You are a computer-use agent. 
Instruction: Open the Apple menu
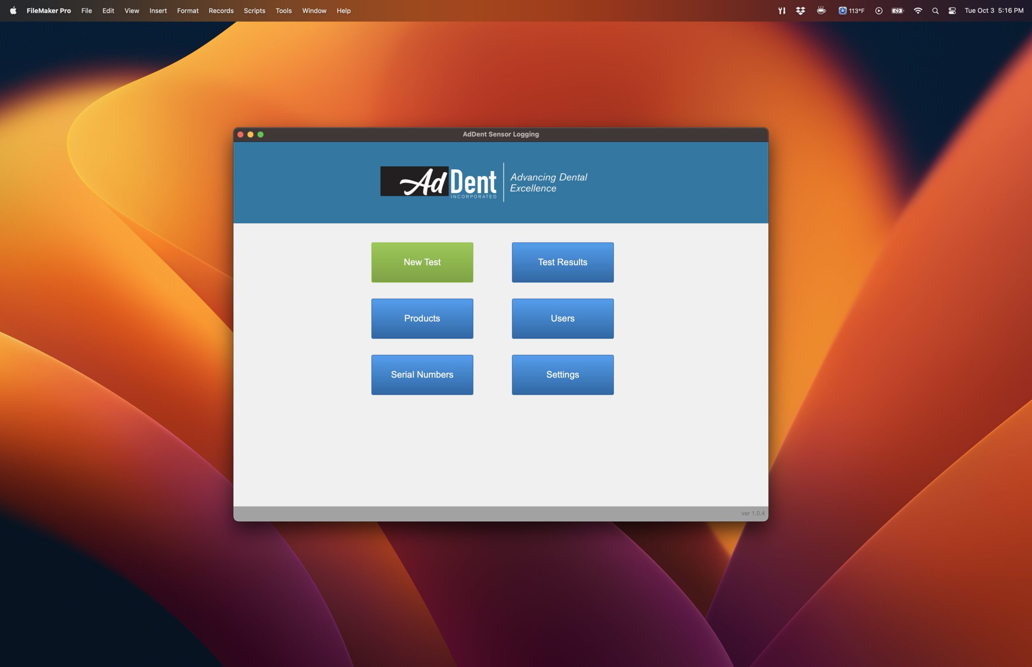[x=13, y=10]
